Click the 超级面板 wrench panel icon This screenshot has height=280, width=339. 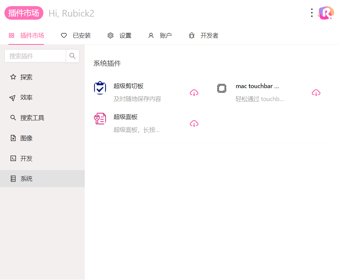100,119
